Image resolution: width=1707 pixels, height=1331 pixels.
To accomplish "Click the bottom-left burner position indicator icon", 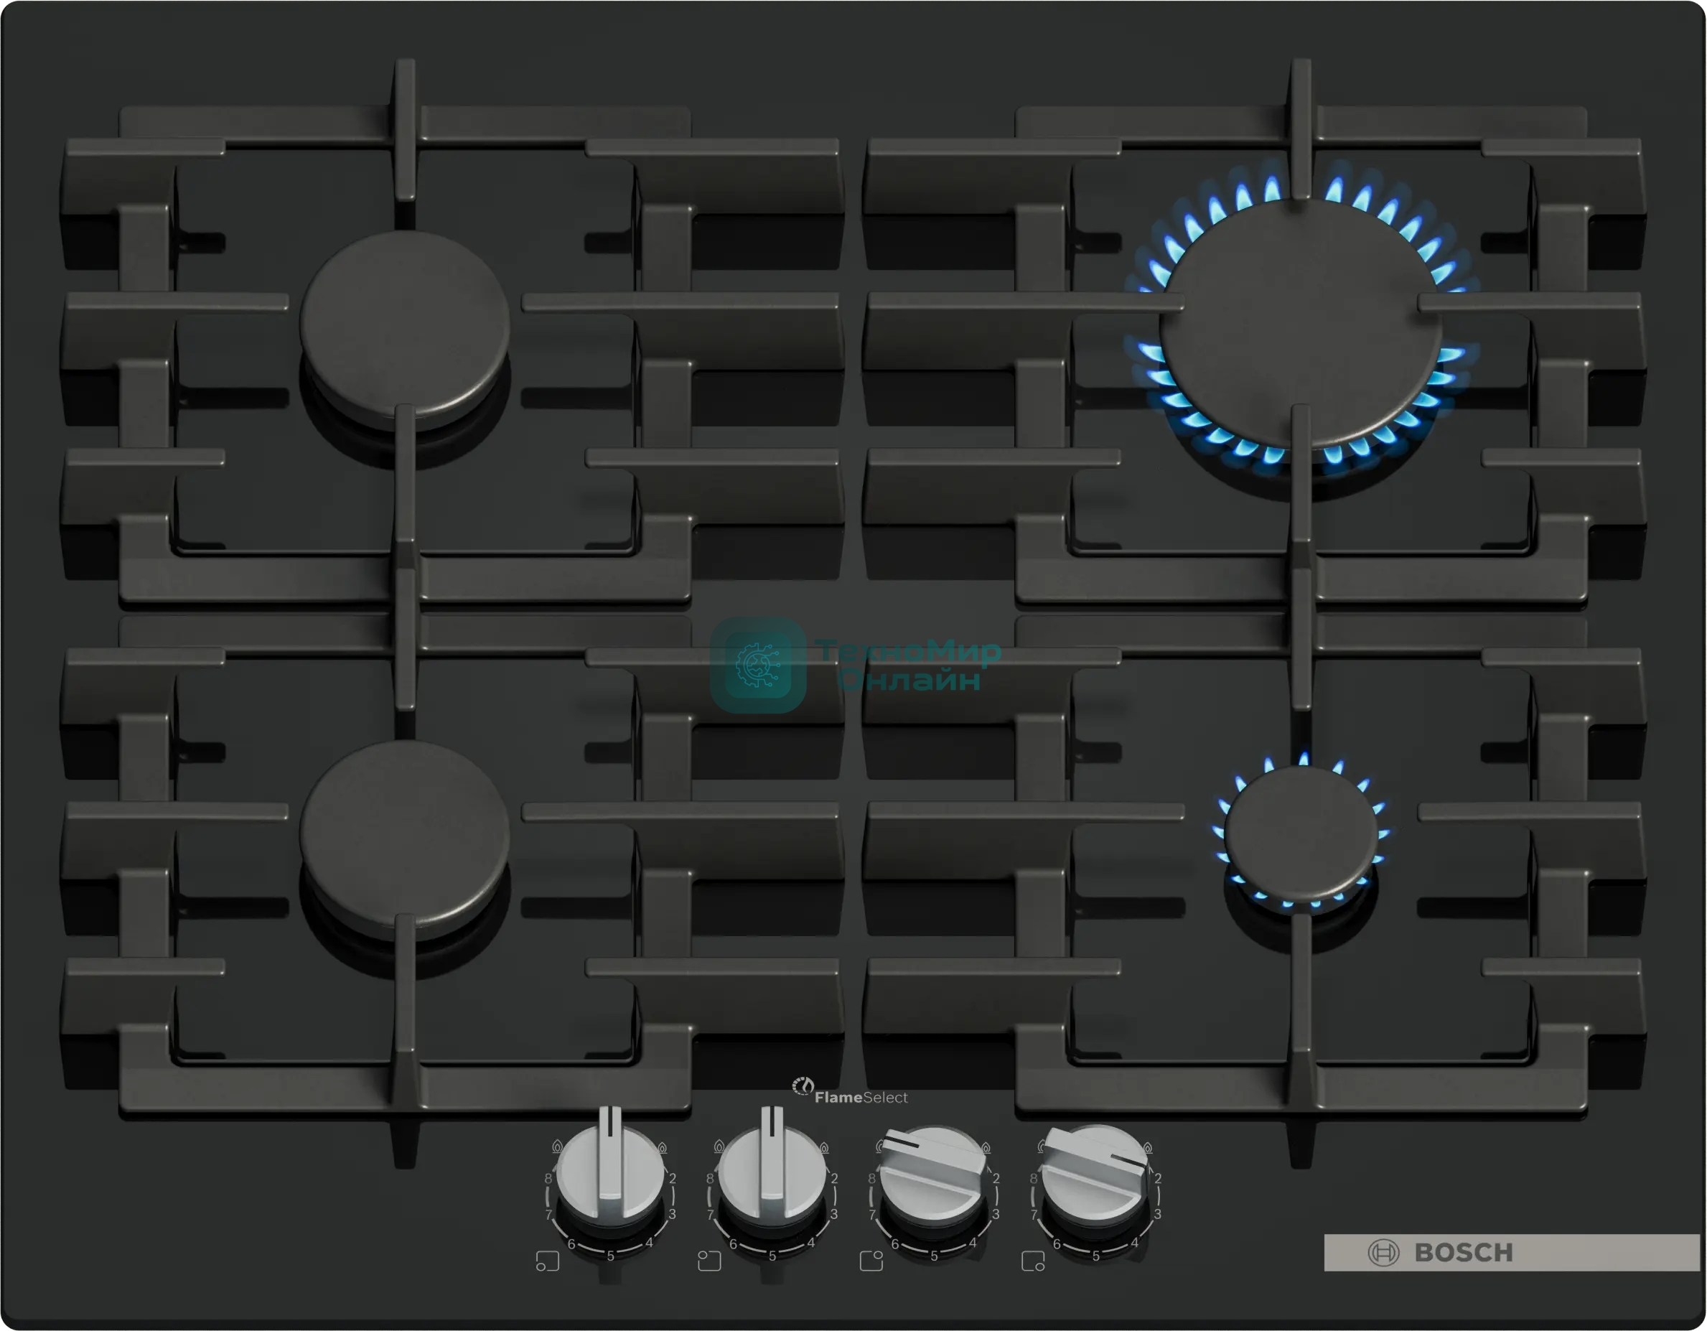I will point(547,1261).
